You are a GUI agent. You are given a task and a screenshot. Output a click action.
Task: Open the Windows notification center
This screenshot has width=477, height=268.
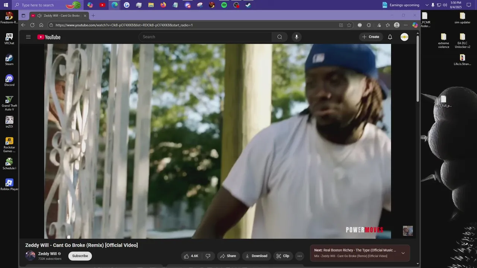click(x=469, y=5)
